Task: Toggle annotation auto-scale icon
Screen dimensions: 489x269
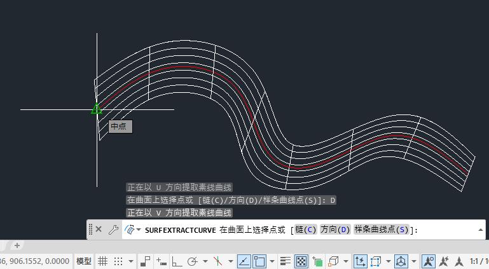Action: click(x=444, y=261)
